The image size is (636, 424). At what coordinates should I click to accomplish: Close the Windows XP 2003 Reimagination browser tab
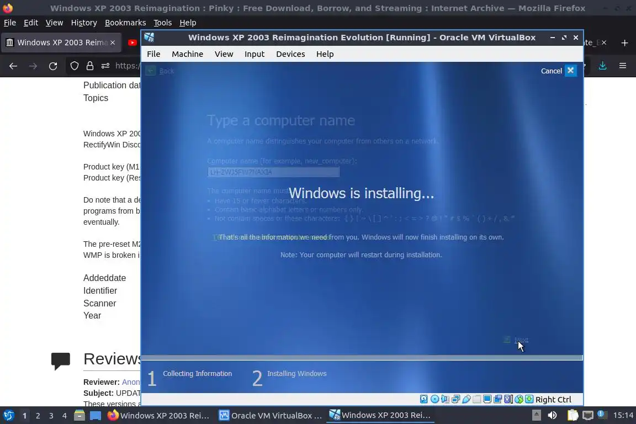coord(113,43)
